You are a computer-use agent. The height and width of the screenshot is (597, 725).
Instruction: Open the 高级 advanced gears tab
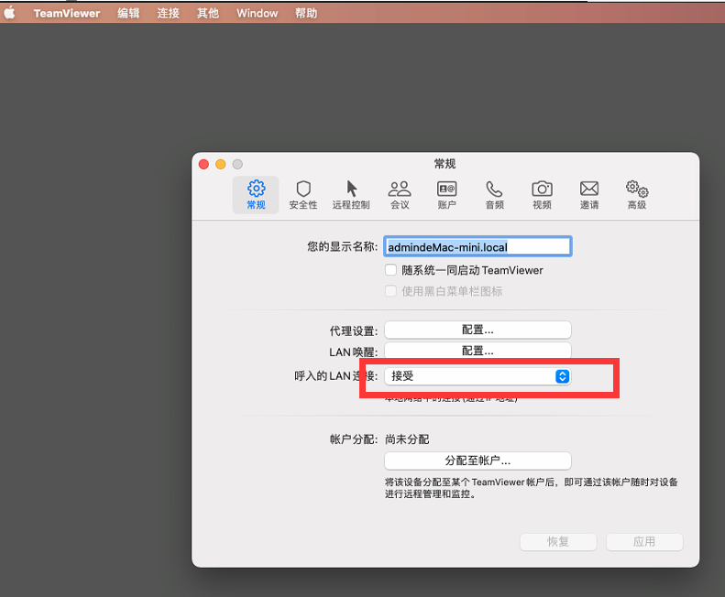point(637,194)
